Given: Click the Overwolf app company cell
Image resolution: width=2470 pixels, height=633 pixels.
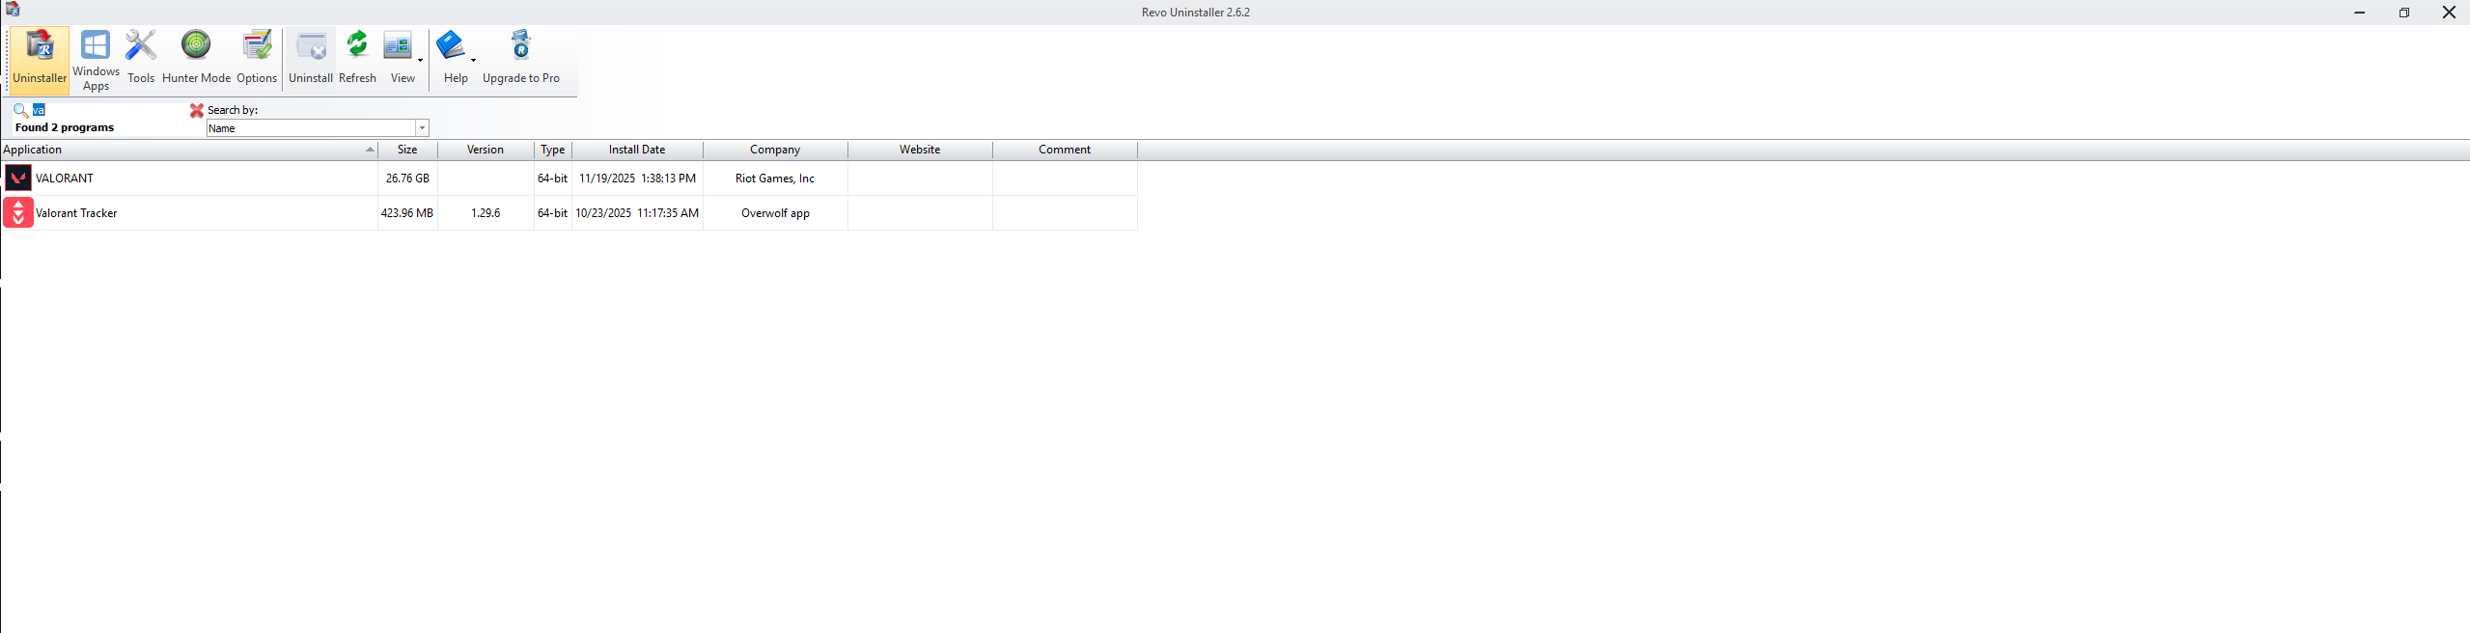Looking at the screenshot, I should click(775, 213).
